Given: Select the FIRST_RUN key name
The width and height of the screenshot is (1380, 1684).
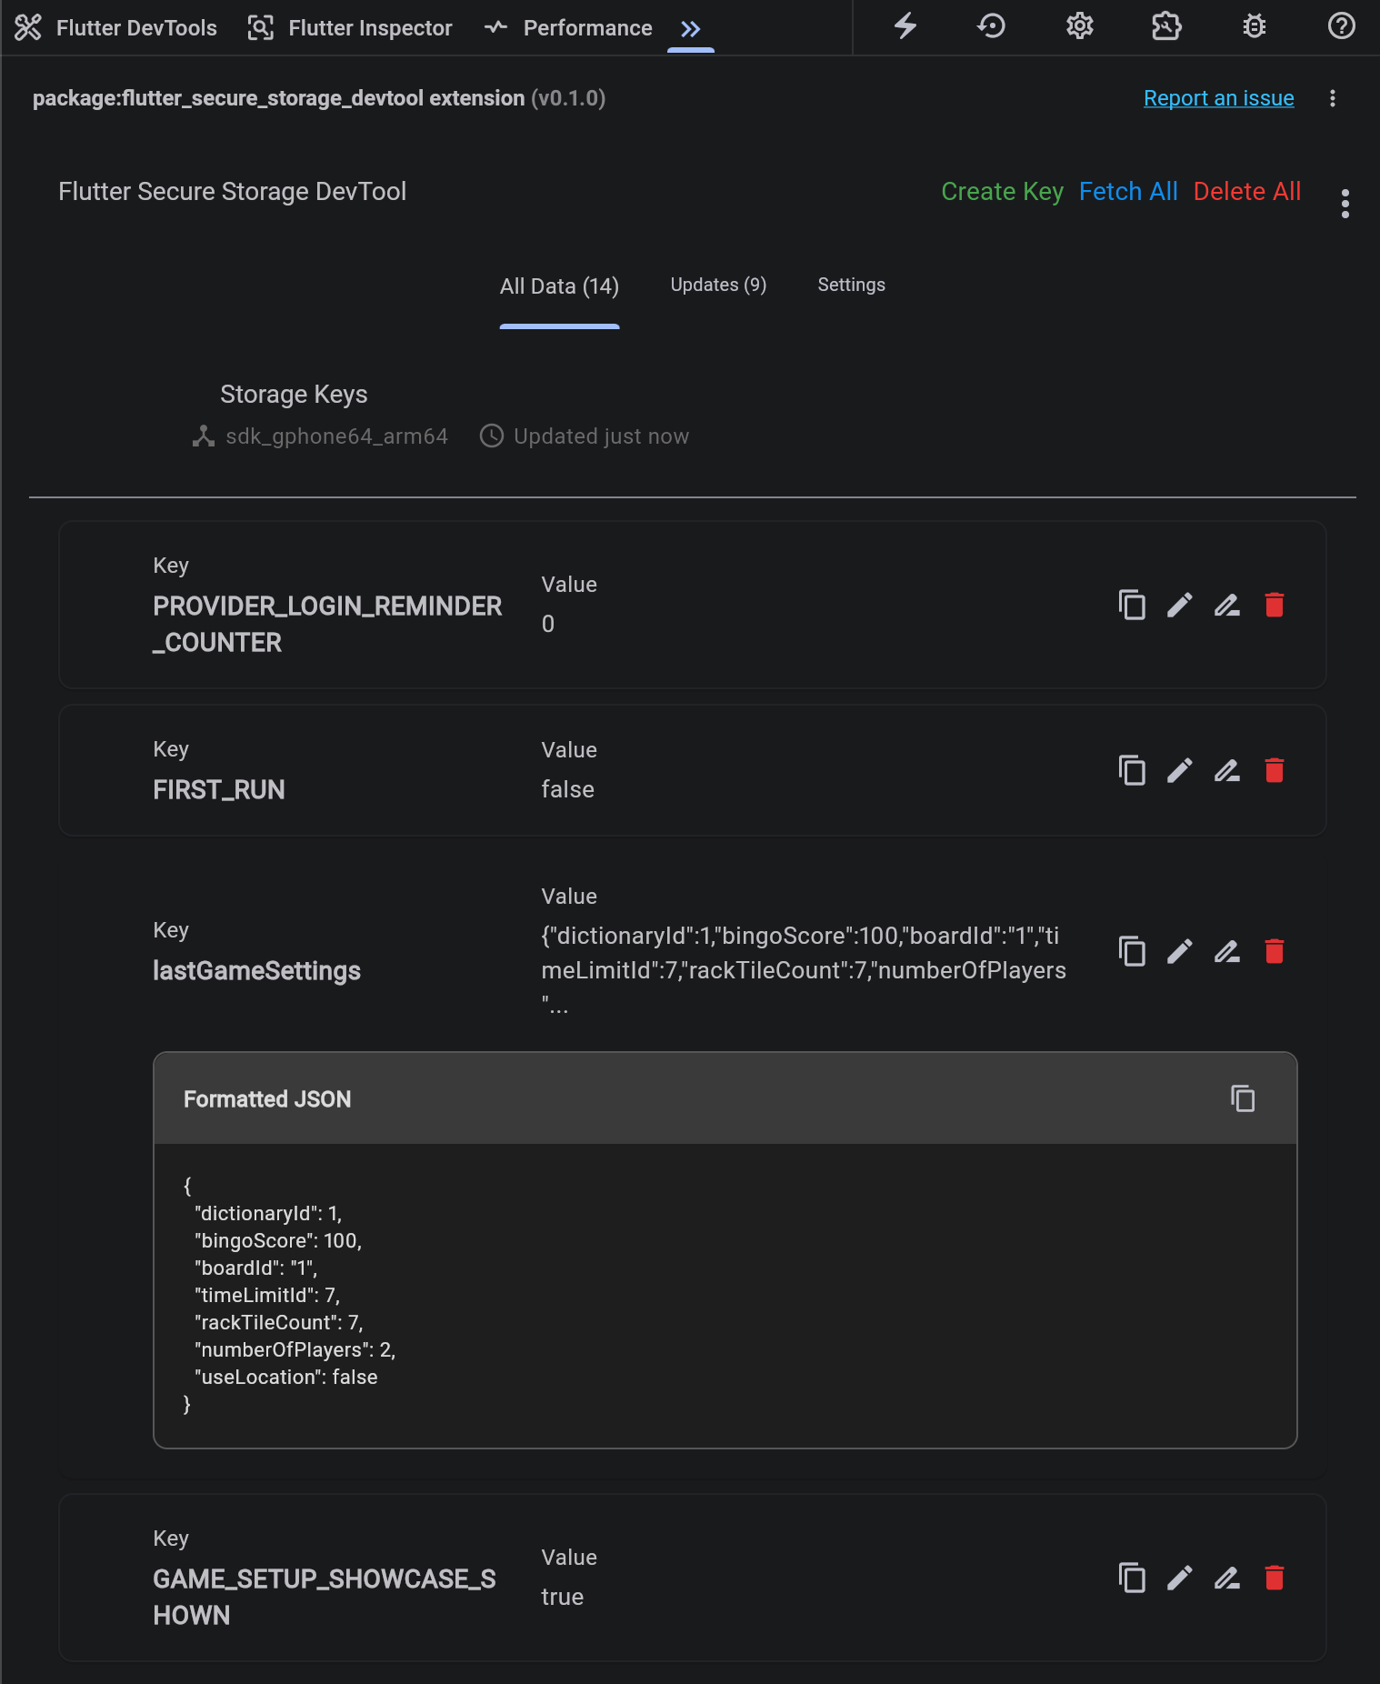Looking at the screenshot, I should pos(219,789).
